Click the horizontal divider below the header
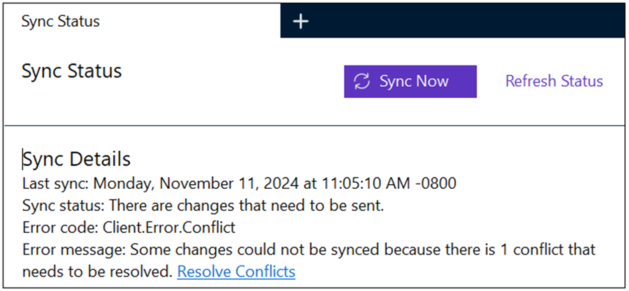Viewport: 629px width, 291px height. tap(314, 125)
